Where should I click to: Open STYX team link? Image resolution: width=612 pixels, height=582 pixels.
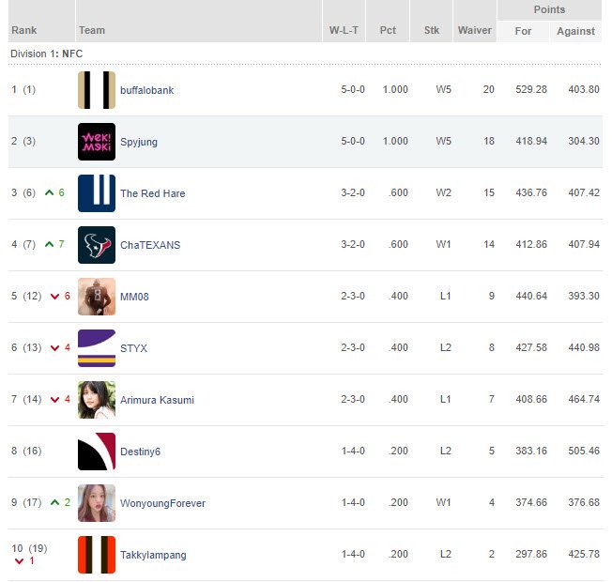[133, 348]
